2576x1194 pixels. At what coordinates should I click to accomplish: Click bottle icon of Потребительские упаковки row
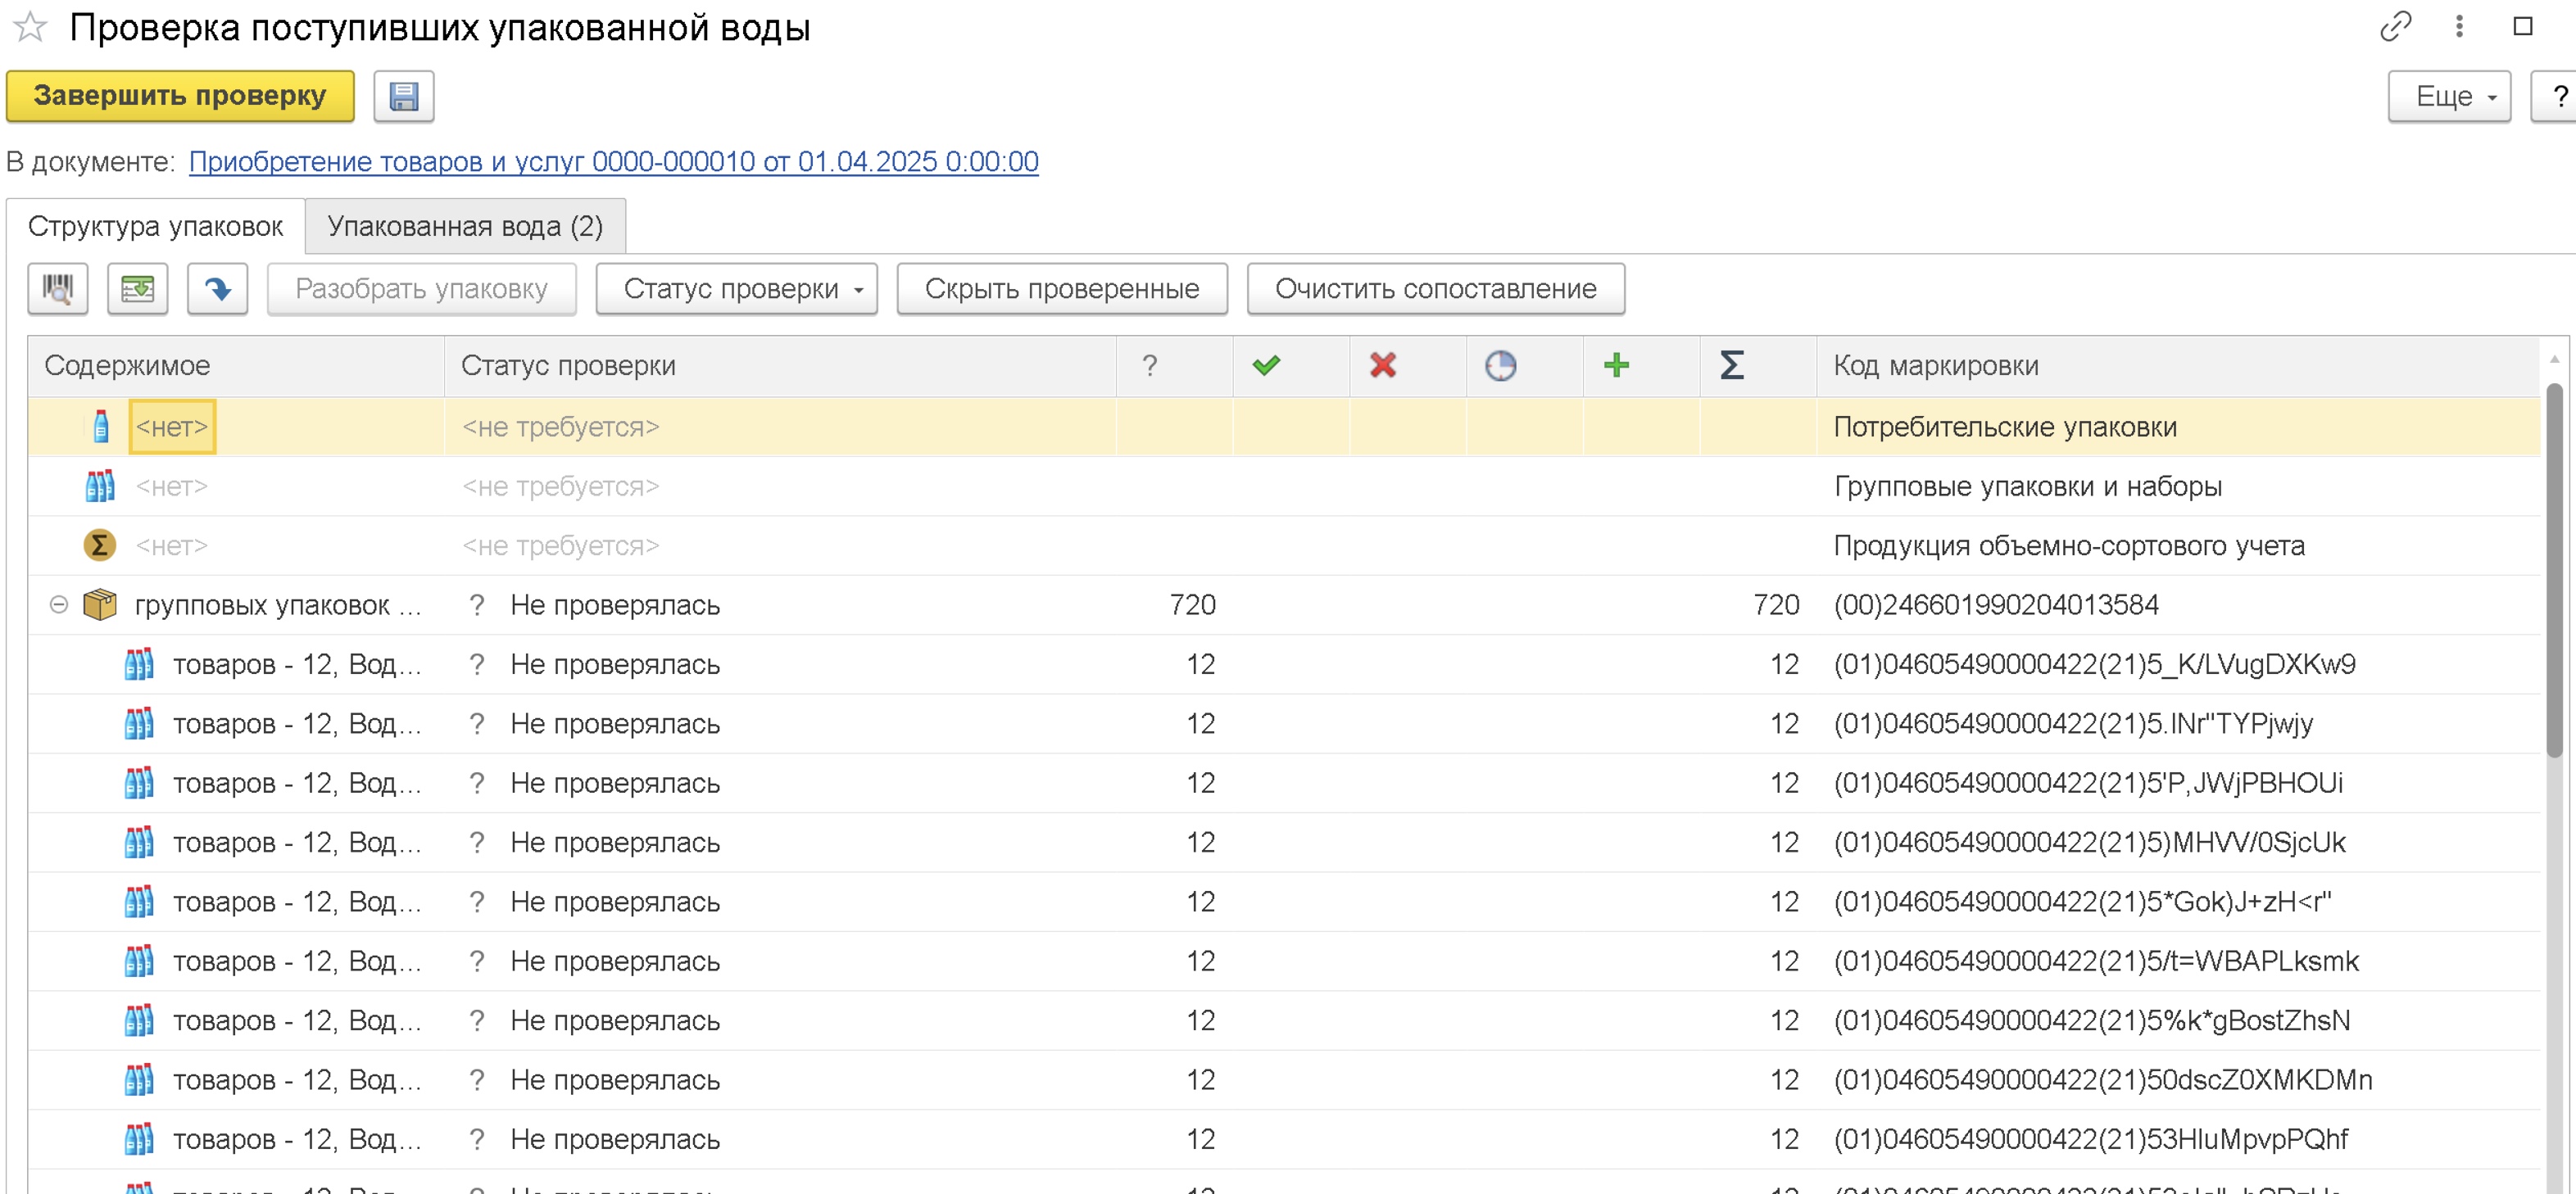click(101, 427)
